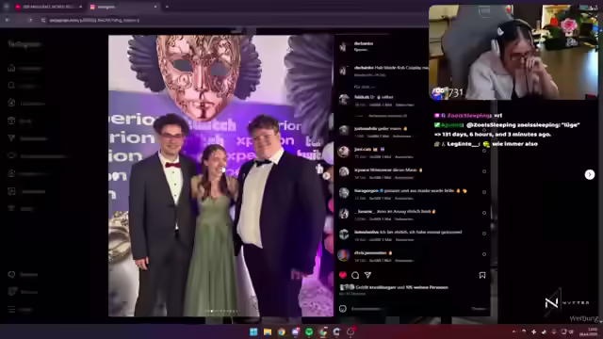Open the hamburger More menu at sidebar bottom
The width and height of the screenshot is (603, 339).
pyautogui.click(x=11, y=310)
